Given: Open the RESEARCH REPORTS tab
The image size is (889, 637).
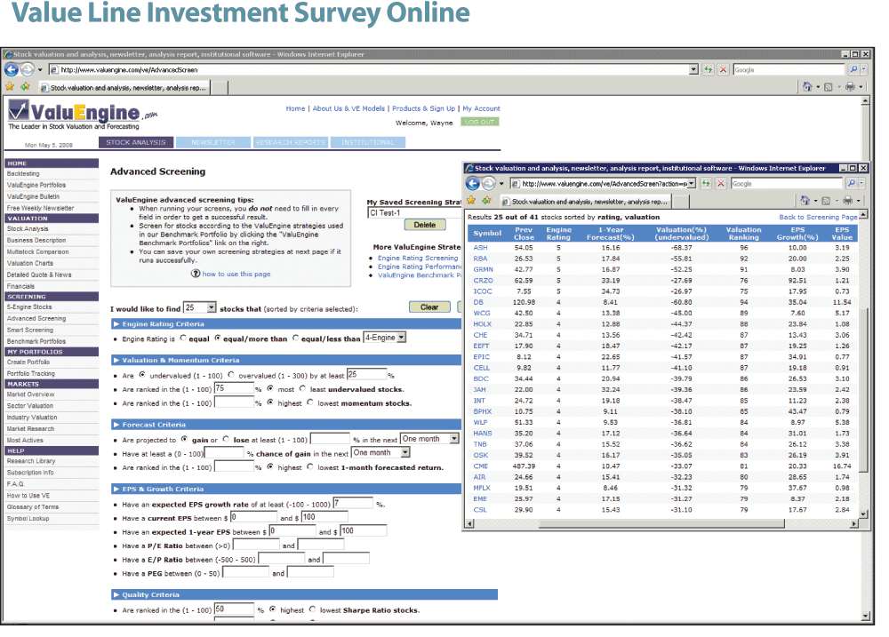Looking at the screenshot, I should pyautogui.click(x=291, y=142).
